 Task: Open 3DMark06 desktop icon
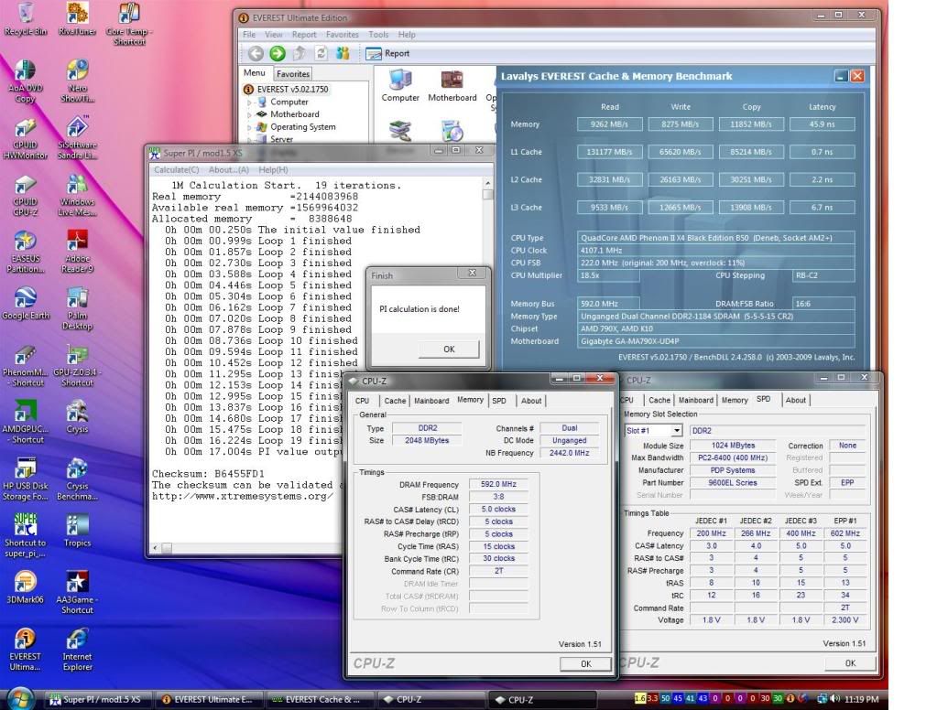pos(25,587)
